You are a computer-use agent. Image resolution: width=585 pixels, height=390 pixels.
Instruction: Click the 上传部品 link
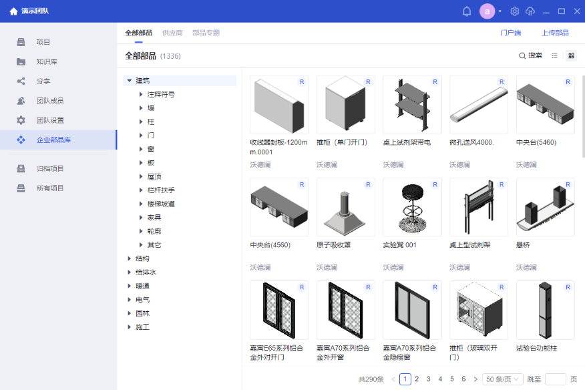(x=555, y=33)
